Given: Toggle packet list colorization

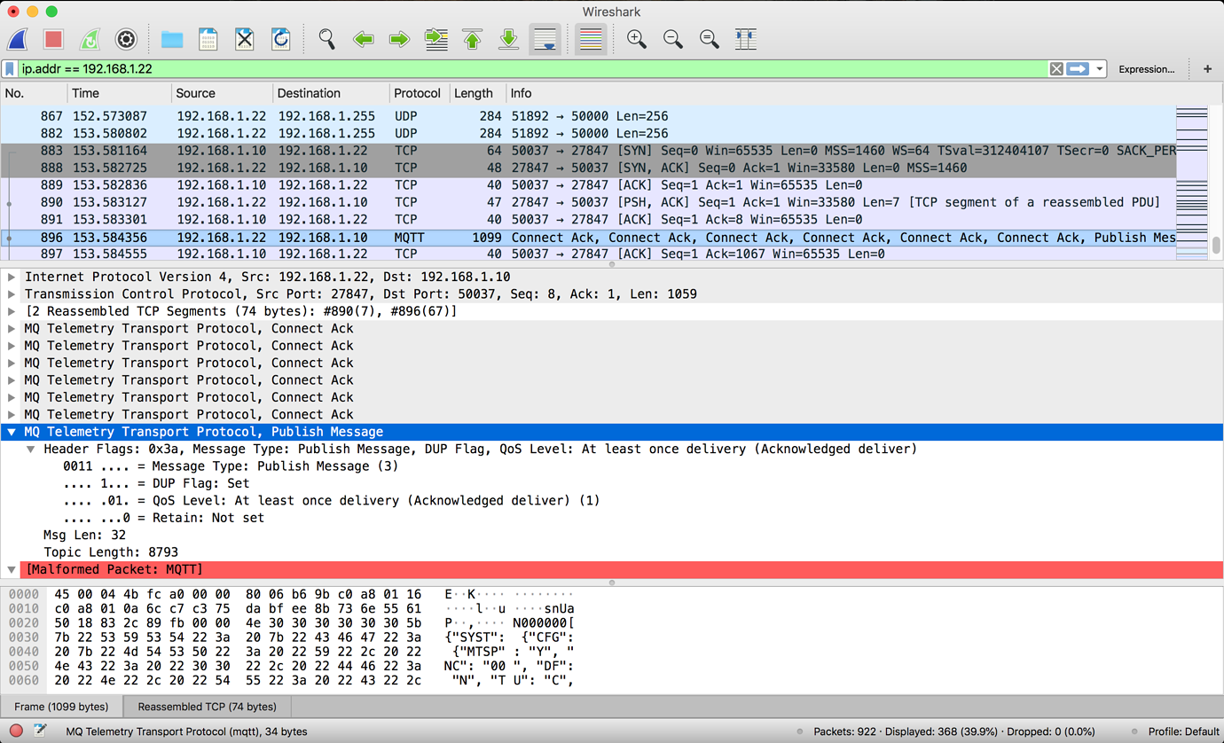Looking at the screenshot, I should 591,39.
